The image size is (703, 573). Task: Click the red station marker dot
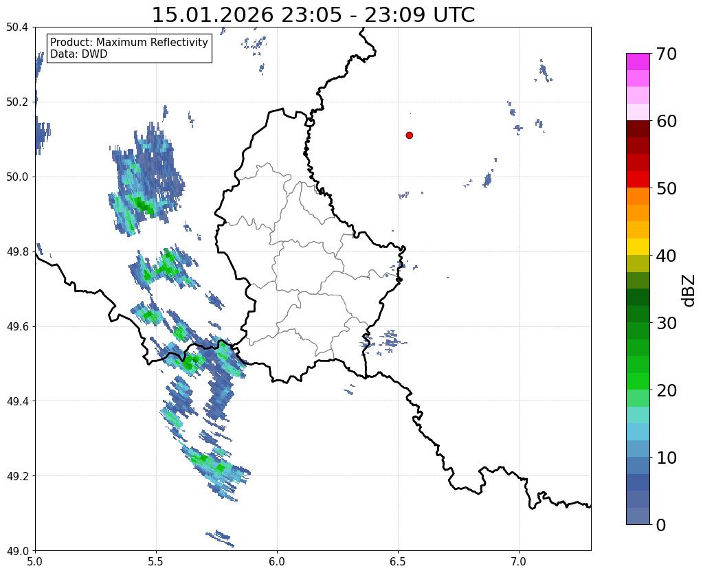409,135
